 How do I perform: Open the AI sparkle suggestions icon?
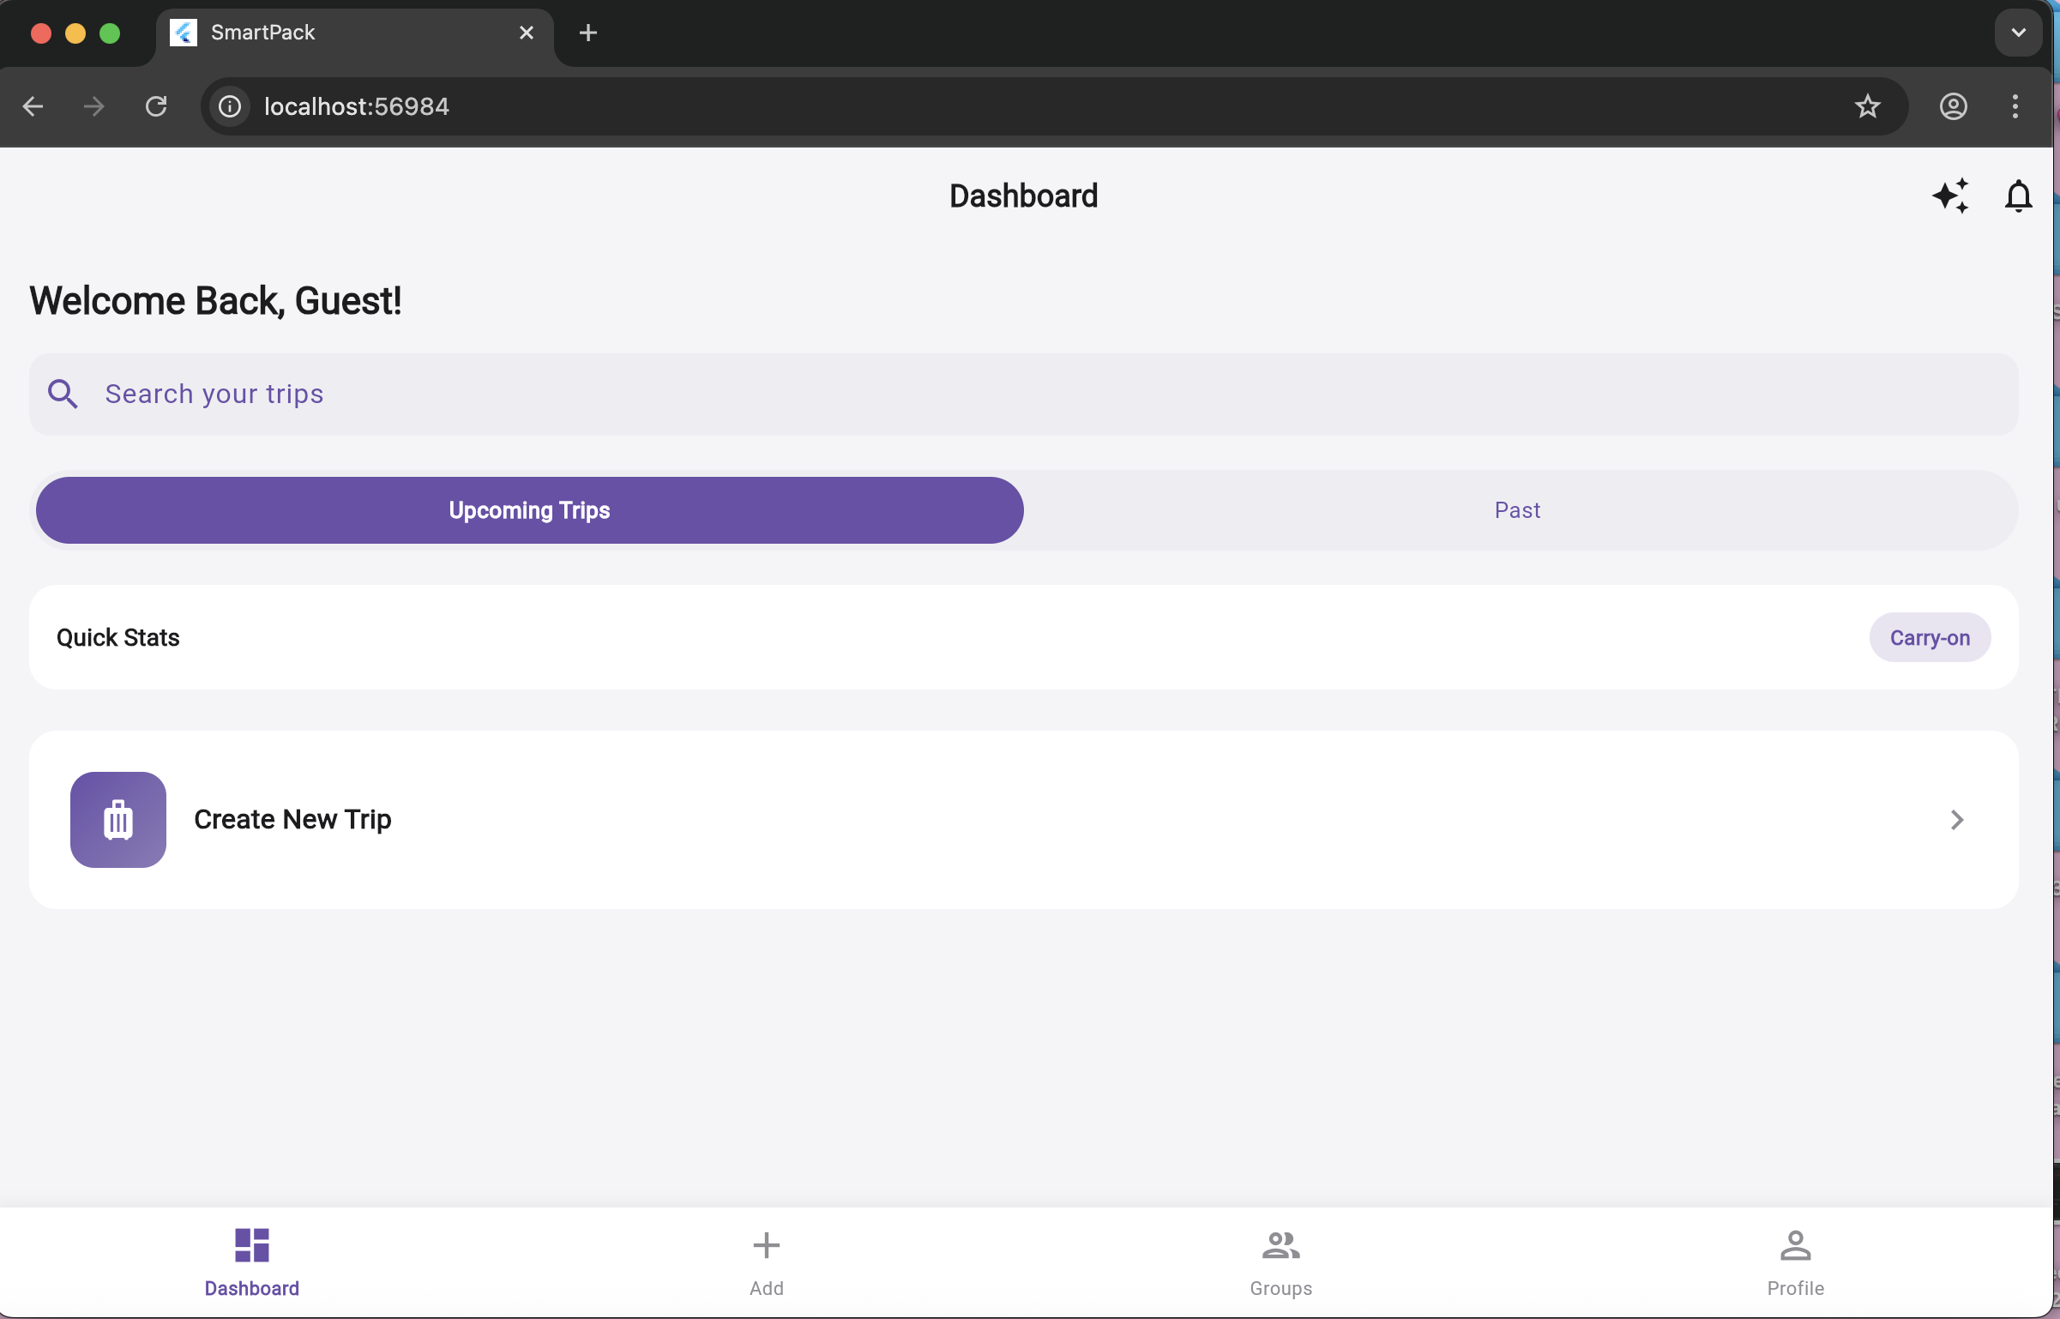1949,196
